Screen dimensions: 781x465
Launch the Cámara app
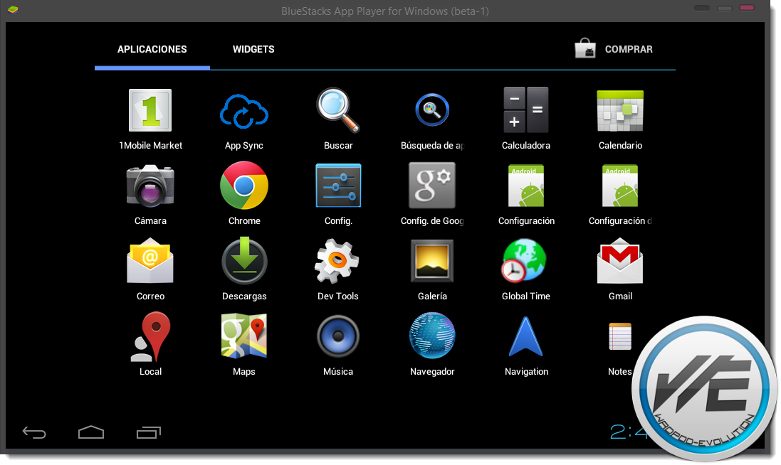150,186
